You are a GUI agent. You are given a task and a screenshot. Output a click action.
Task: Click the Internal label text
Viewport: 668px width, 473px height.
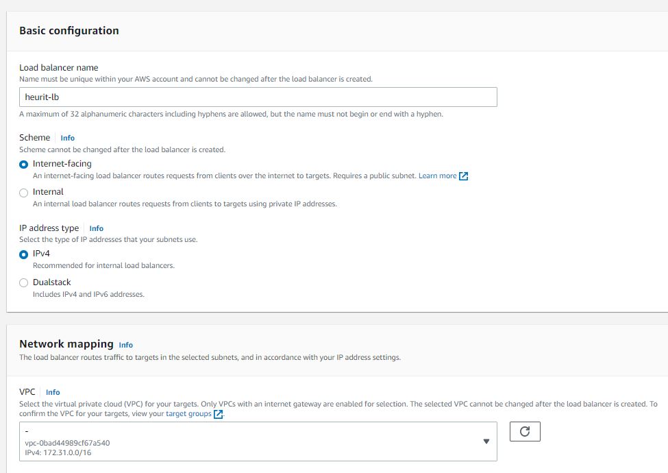48,192
